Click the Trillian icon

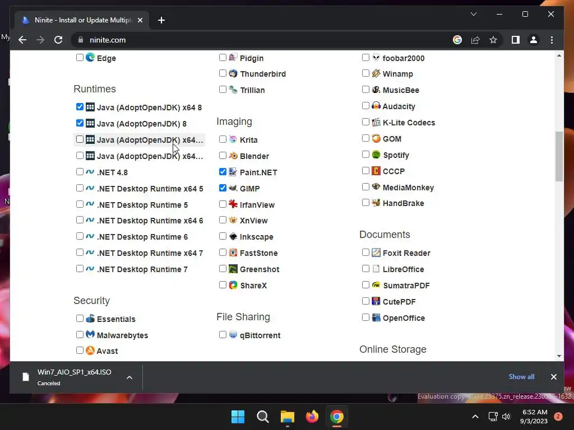[233, 90]
